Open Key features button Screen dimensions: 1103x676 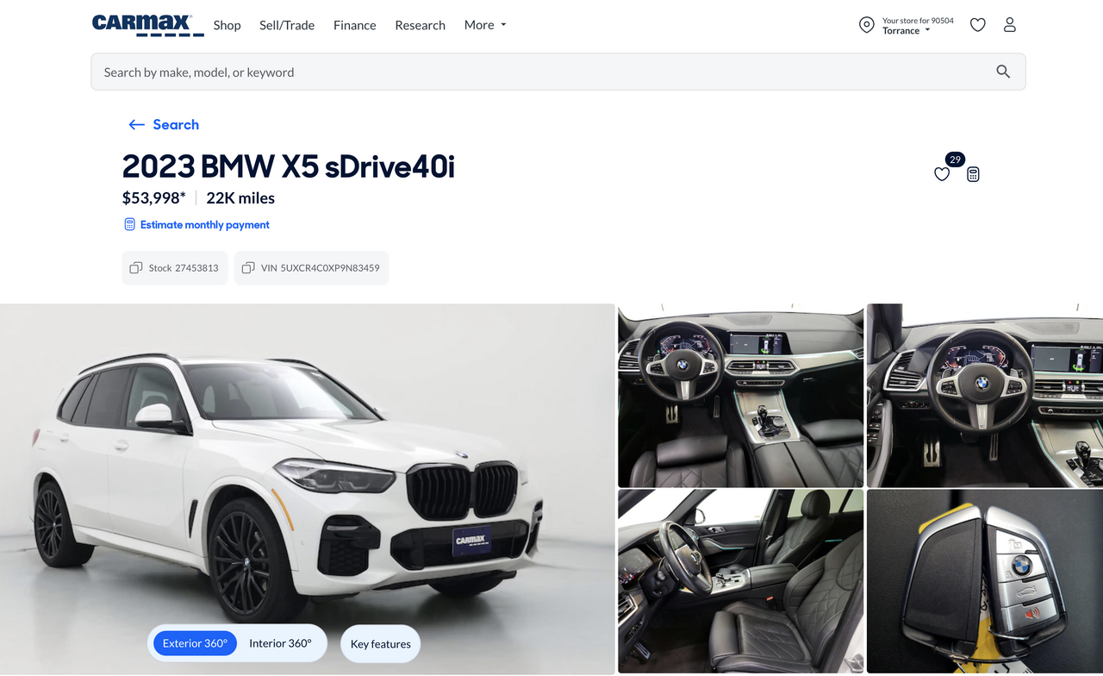[381, 644]
